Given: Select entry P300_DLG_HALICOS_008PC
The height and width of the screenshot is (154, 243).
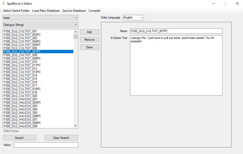Looking at the screenshot, I should tap(38, 123).
